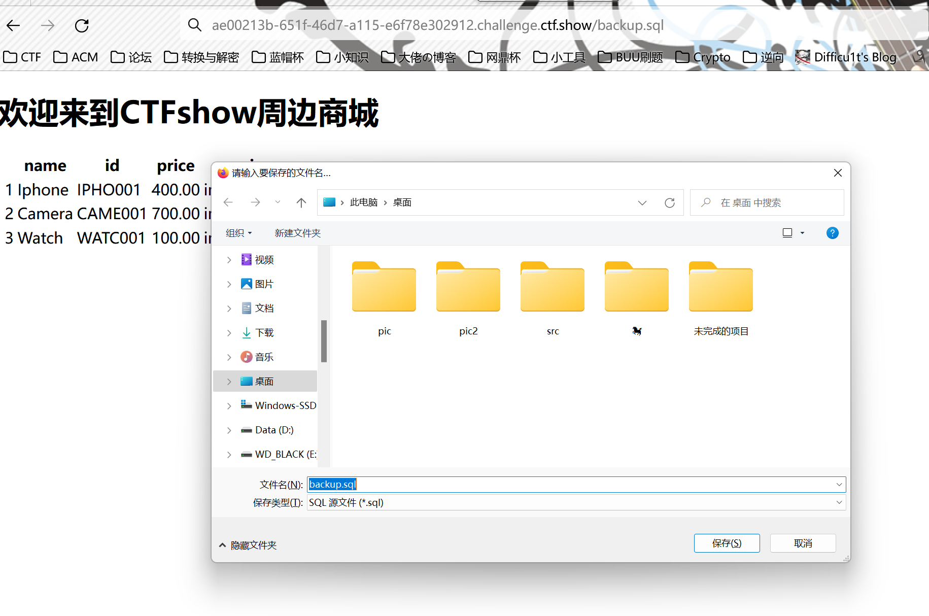This screenshot has height=616, width=929.
Task: Collapse folder pane via 隐藏文件夹
Action: pos(248,545)
